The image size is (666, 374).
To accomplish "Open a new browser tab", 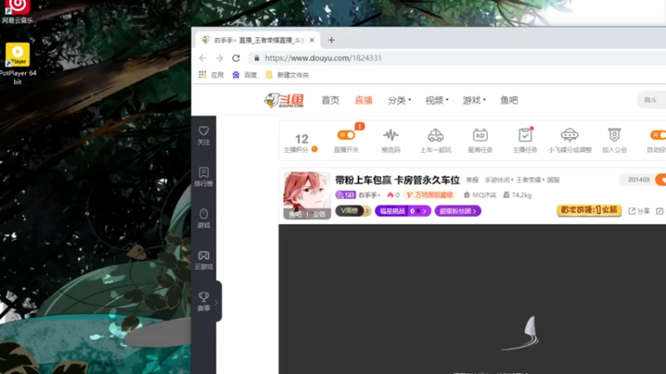I will coord(331,40).
